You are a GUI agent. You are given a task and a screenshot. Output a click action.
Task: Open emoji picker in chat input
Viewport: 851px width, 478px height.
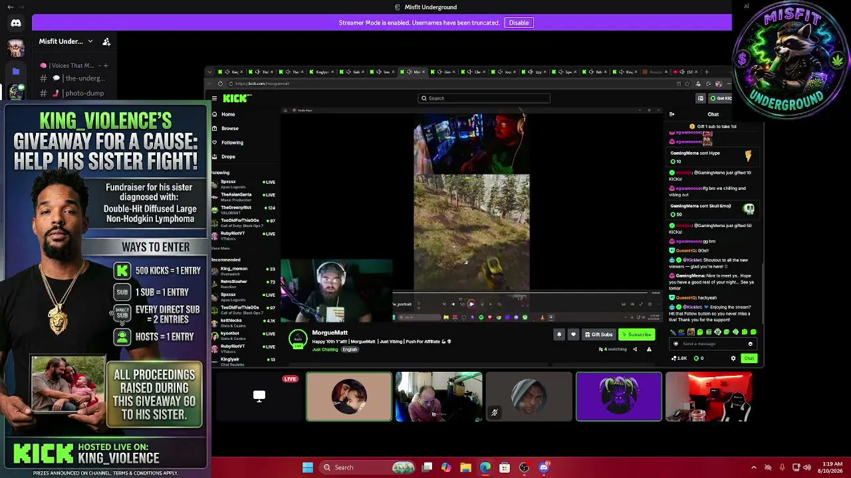[x=750, y=344]
